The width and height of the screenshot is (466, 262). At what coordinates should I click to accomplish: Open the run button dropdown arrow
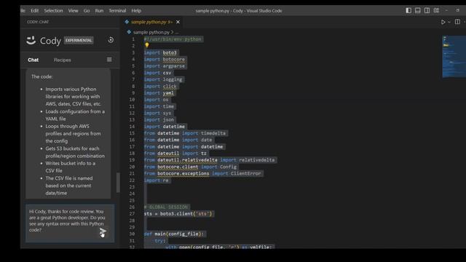coord(449,22)
